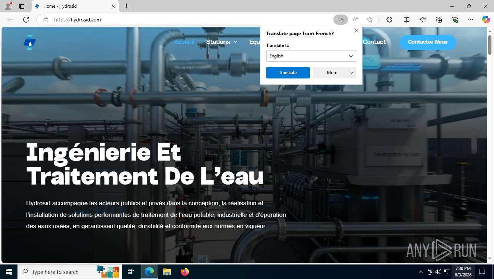This screenshot has height=279, width=494.
Task: Click the blue Translate button
Action: pos(288,73)
